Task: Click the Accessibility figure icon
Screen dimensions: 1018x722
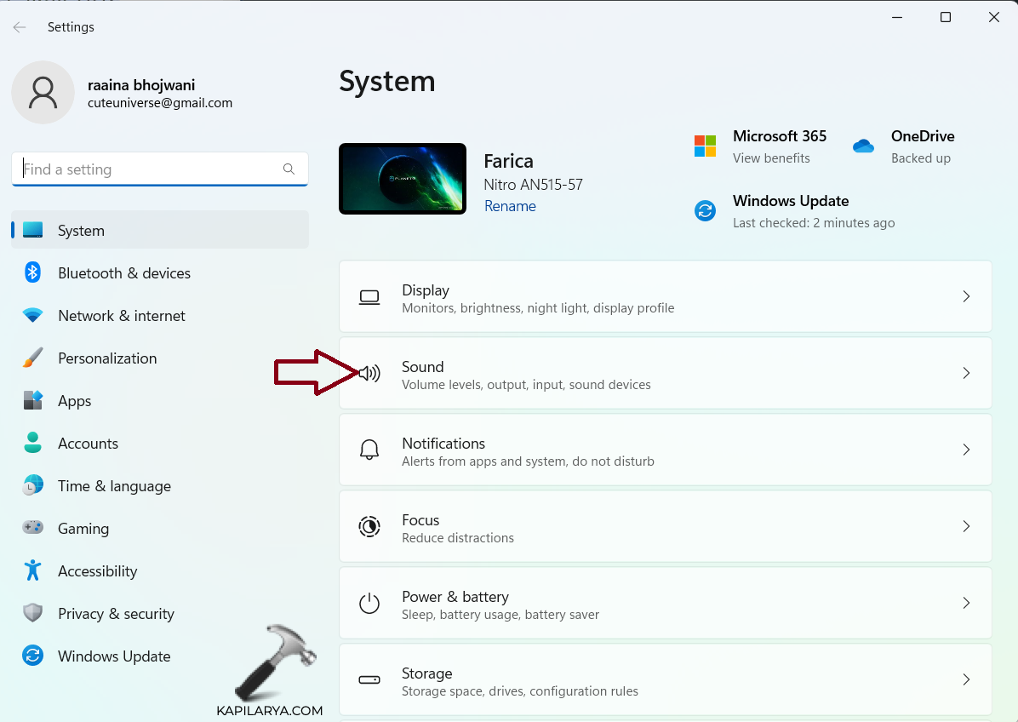Action: coord(32,570)
